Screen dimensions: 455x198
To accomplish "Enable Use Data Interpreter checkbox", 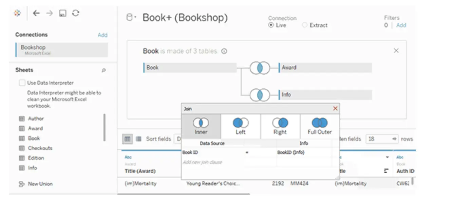I will (x=22, y=83).
